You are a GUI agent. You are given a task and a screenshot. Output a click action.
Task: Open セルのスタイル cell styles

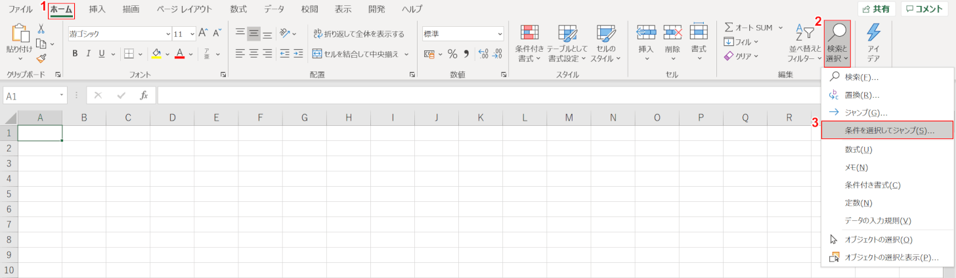(x=605, y=43)
